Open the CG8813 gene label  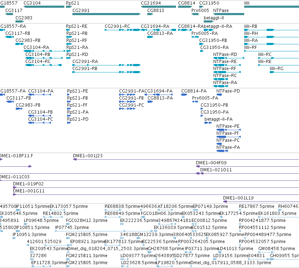point(156,11)
